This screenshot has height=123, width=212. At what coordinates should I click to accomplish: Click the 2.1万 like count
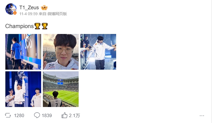click(74, 116)
